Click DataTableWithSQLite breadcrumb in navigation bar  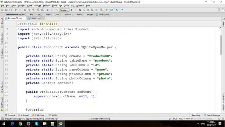[x=14, y=14]
